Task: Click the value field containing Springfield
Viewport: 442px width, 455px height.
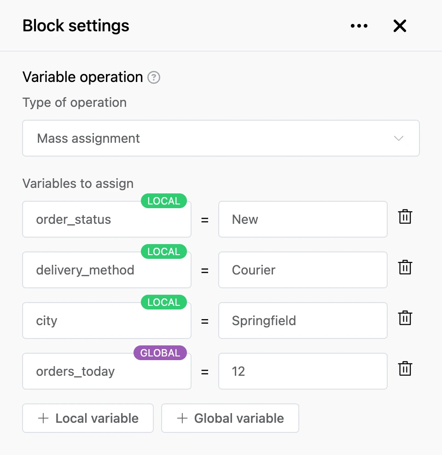Action: pyautogui.click(x=303, y=321)
